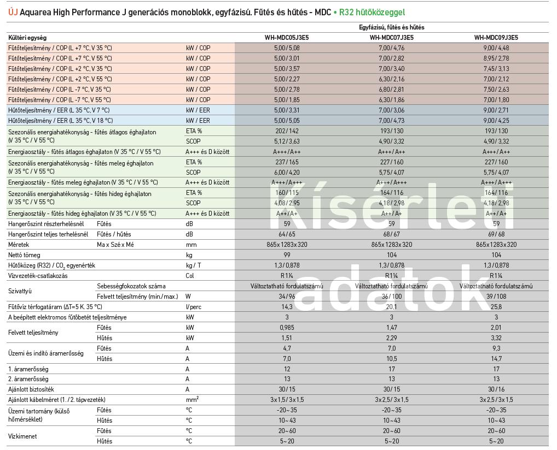Select net weight value 99
The height and width of the screenshot is (450, 557).
click(287, 255)
